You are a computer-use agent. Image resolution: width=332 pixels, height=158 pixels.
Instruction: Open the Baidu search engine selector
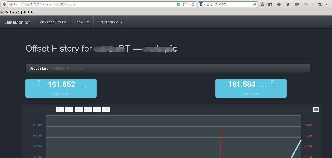click(x=202, y=4)
